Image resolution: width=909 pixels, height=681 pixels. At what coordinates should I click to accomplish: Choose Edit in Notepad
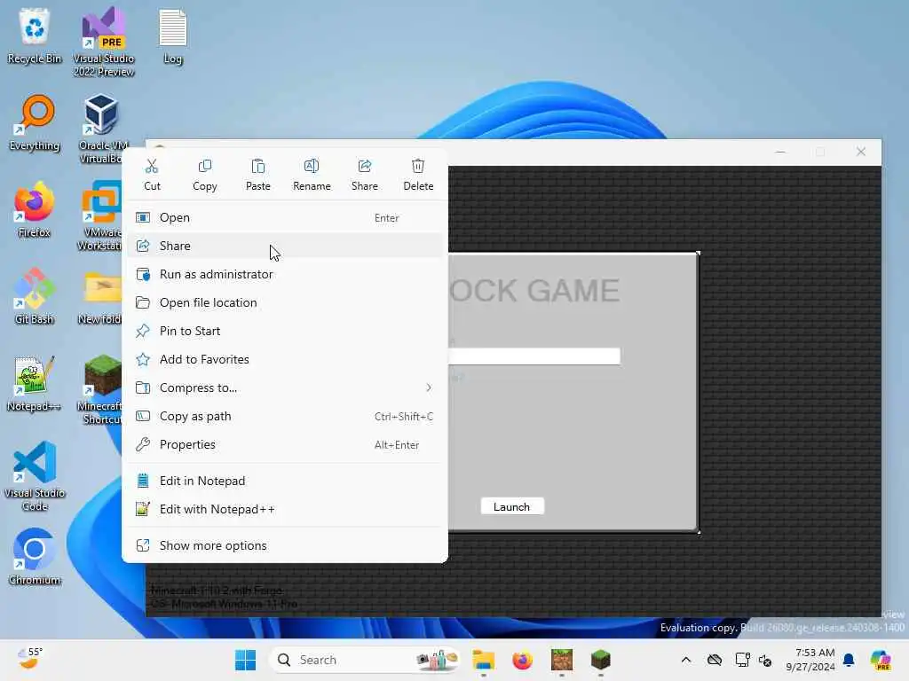[285, 481]
